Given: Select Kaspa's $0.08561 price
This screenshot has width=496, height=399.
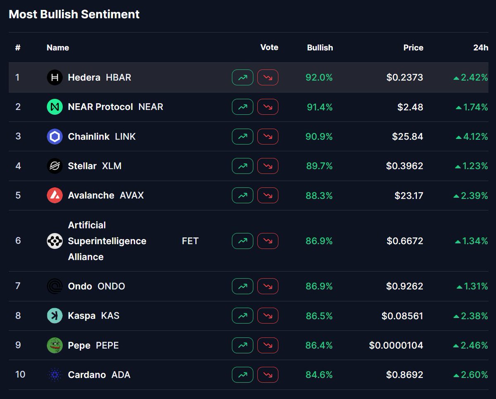Looking at the screenshot, I should tap(403, 316).
